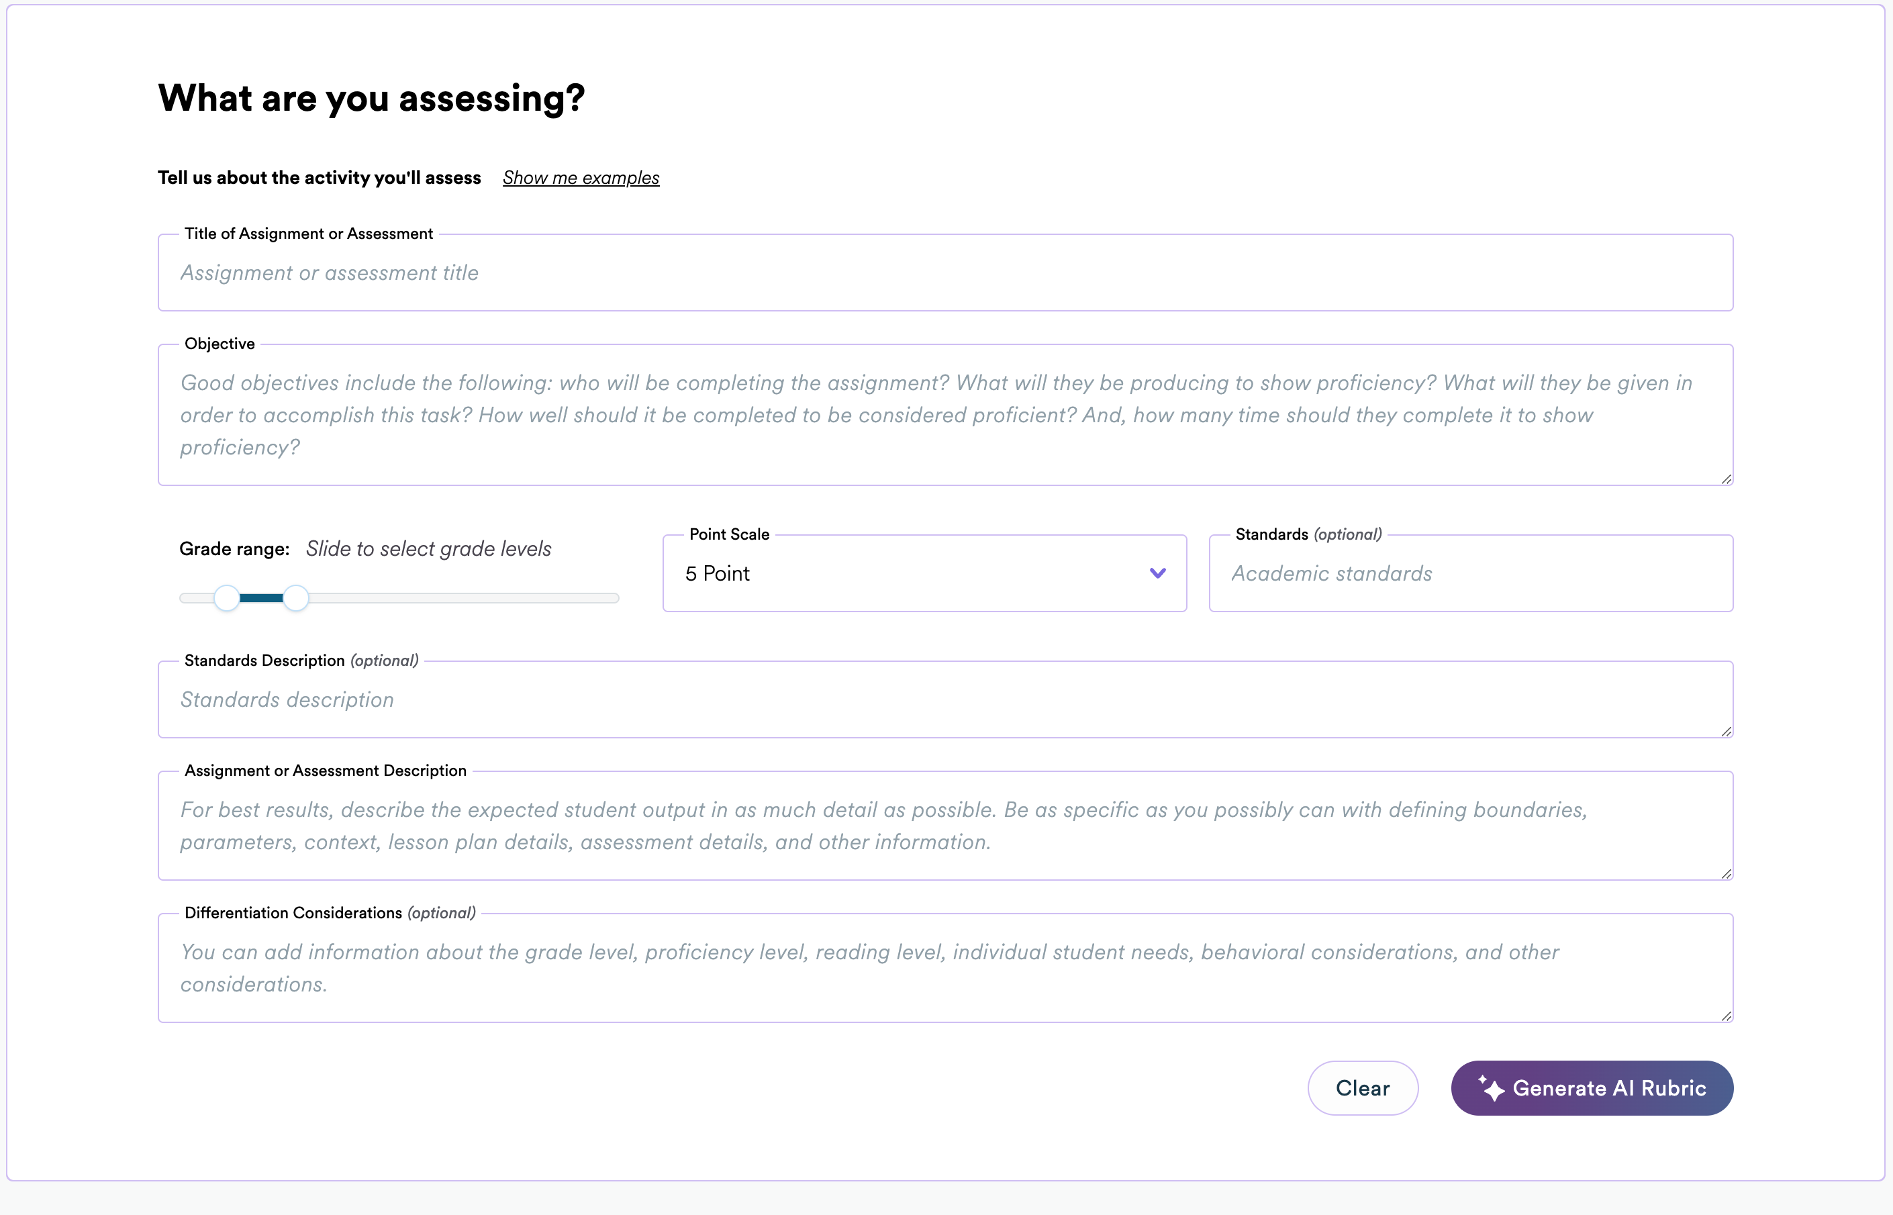Screen dimensions: 1893x1215
Task: Click the Point Scale chevron arrow
Action: (1157, 573)
